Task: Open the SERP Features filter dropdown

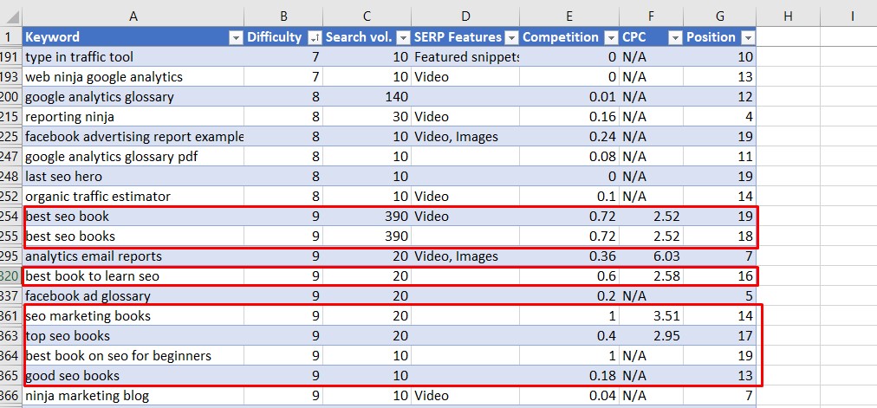Action: [512, 37]
